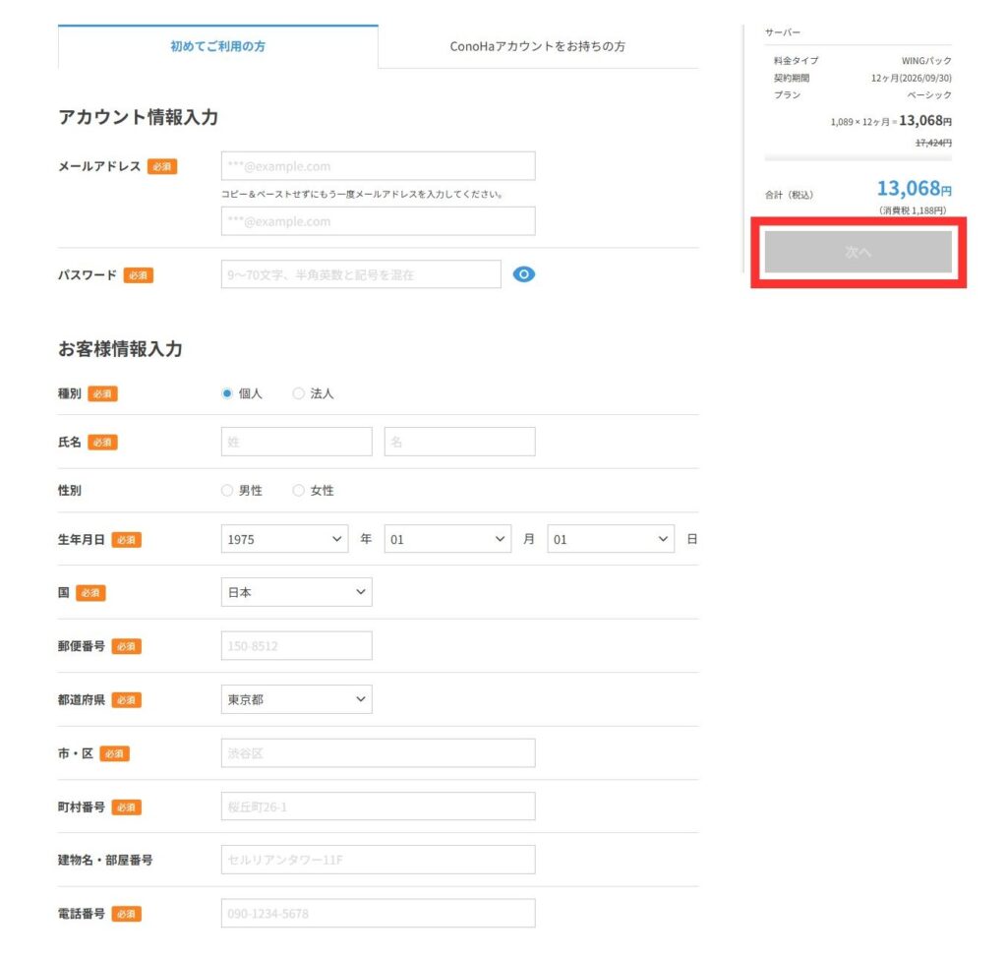Click the password input field
This screenshot has width=1007, height=956.
[359, 274]
